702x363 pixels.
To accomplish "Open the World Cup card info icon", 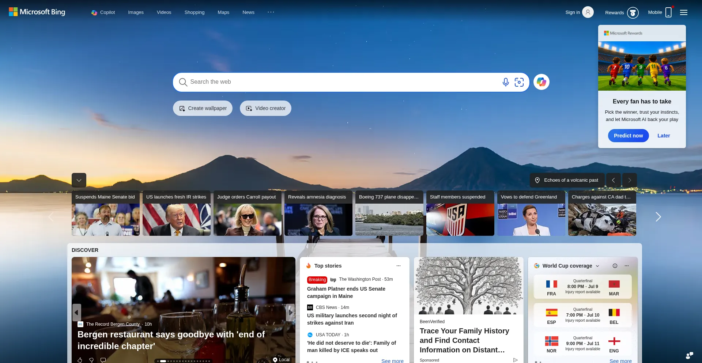I will [x=615, y=266].
